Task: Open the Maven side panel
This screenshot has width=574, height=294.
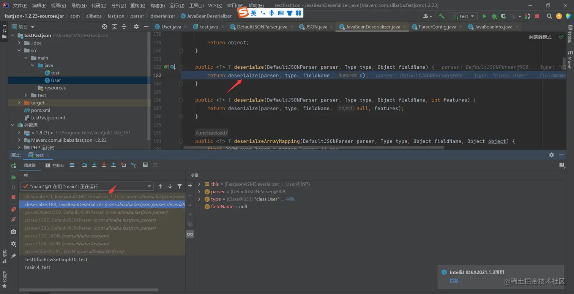Action: coord(570,60)
